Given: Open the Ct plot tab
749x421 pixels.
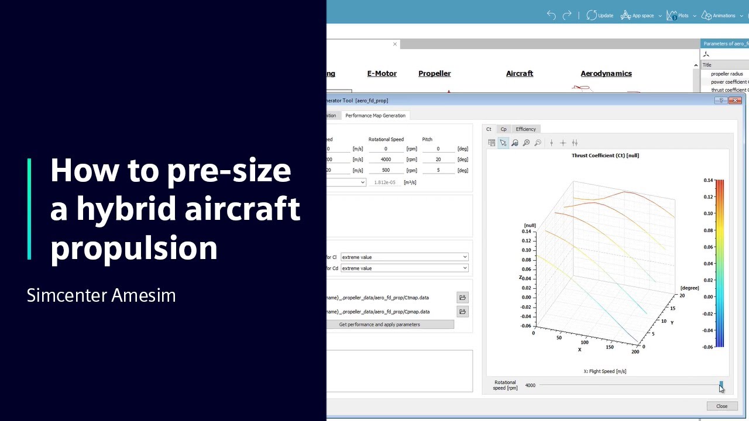Looking at the screenshot, I should 489,129.
